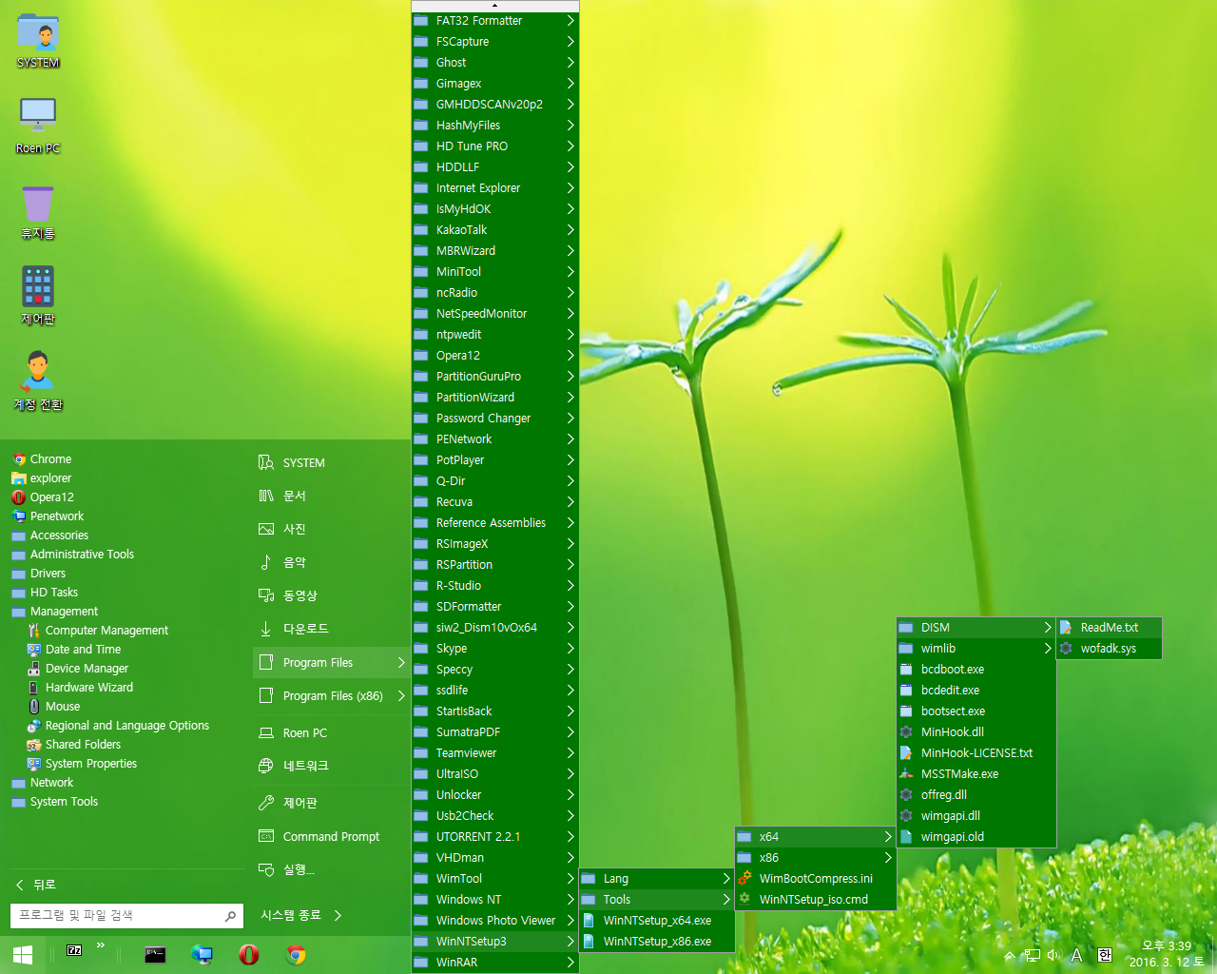
Task: Open Command Prompt from start menu
Action: [x=330, y=837]
